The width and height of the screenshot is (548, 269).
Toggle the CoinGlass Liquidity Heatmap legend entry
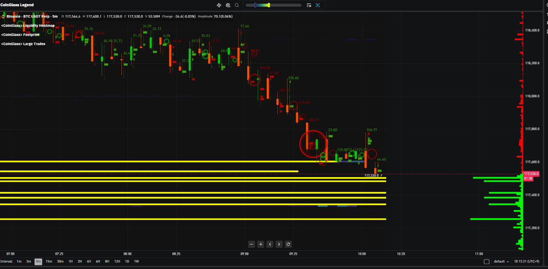(27, 26)
